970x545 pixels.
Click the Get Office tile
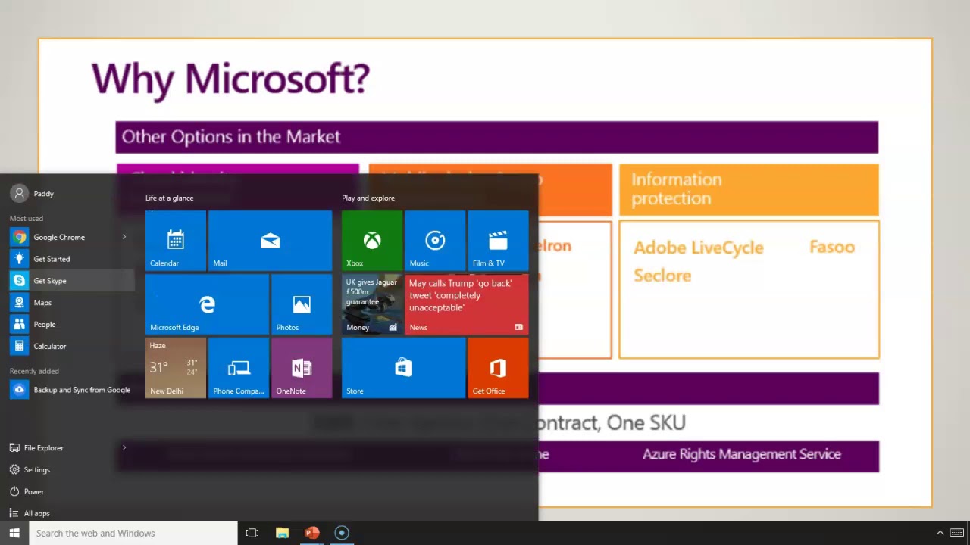tap(498, 368)
